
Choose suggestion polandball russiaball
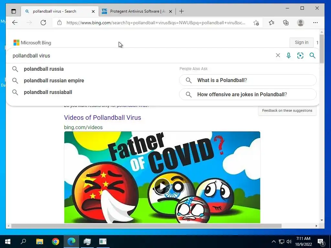click(x=48, y=92)
